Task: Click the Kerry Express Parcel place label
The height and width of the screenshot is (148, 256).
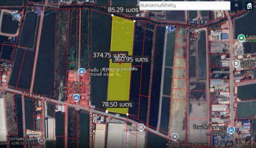Action: point(187,144)
